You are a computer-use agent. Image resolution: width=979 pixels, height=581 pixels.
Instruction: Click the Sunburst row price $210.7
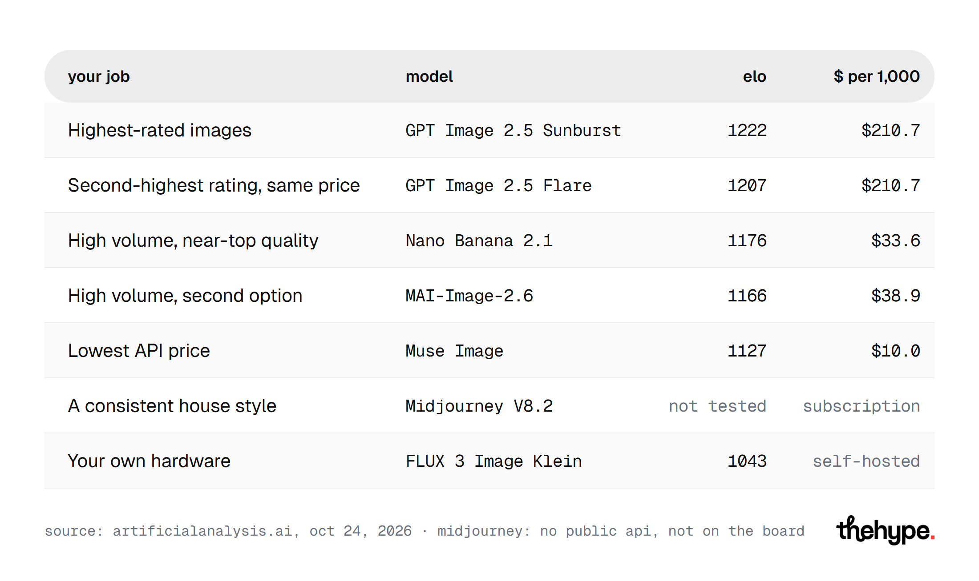tap(890, 130)
